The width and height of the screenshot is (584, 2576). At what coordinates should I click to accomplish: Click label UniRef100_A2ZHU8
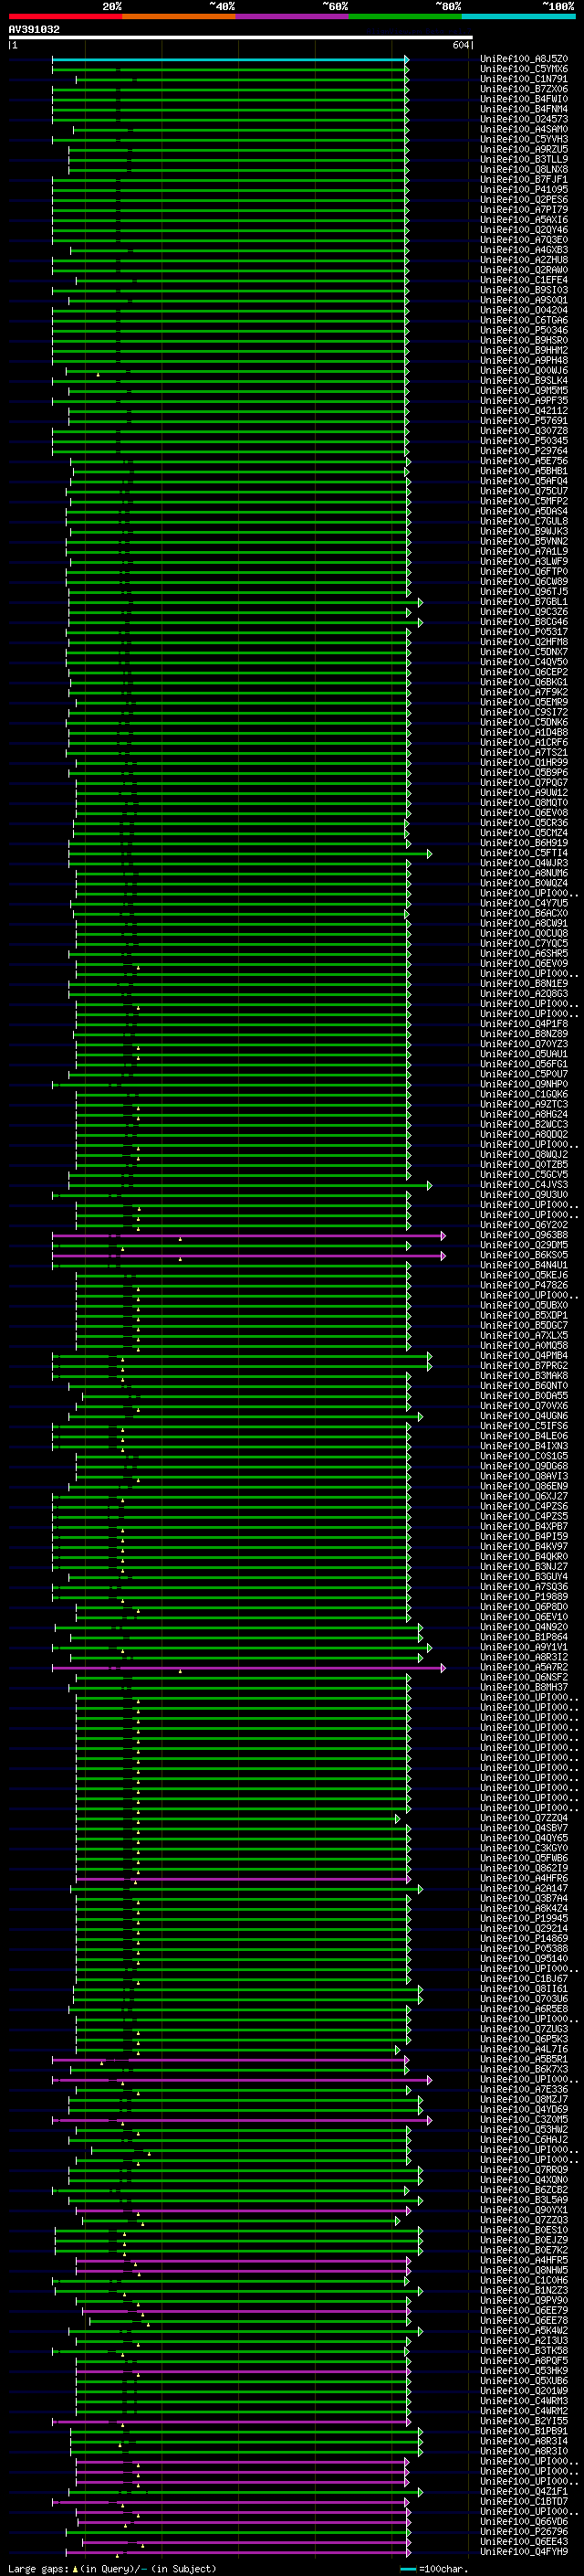(524, 260)
